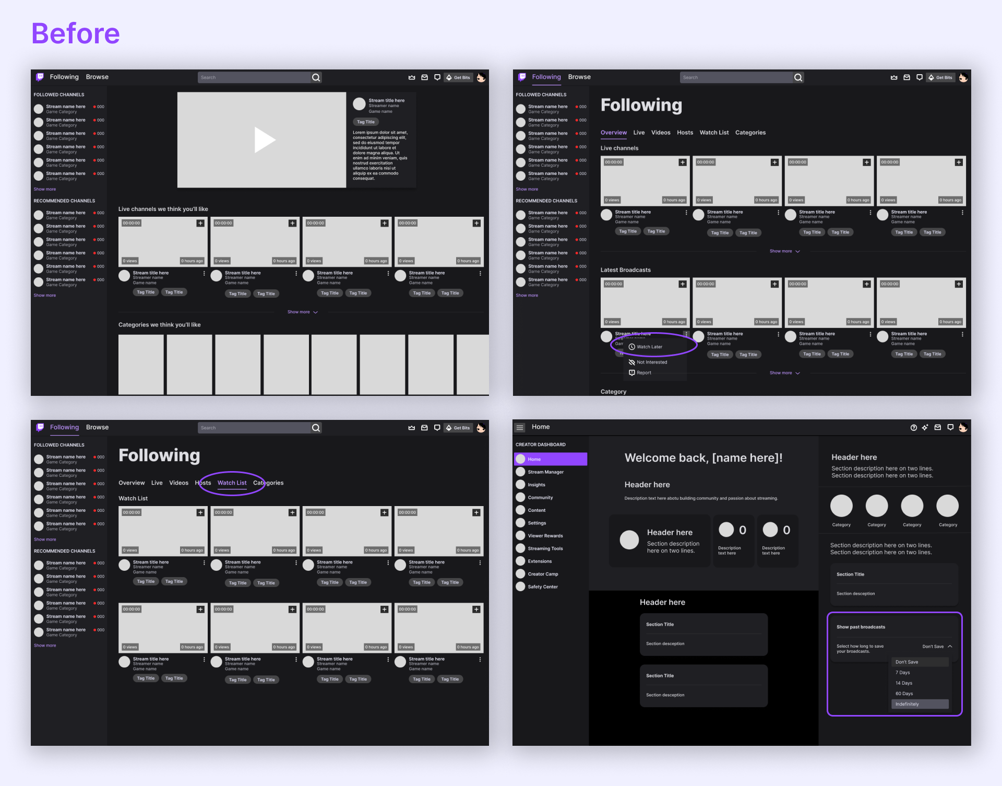Image resolution: width=1002 pixels, height=786 pixels.
Task: Click the sparkle icon in dashboard header
Action: coord(925,427)
